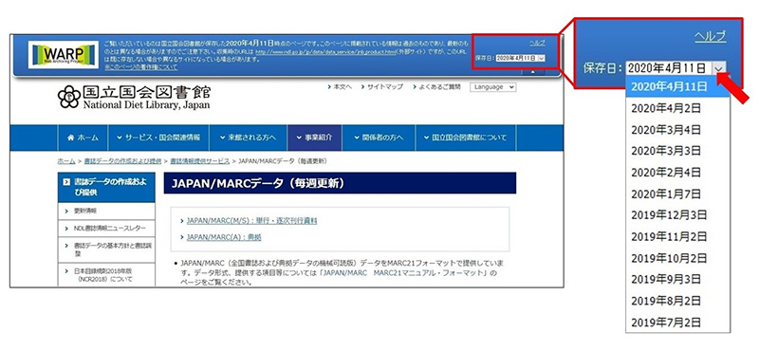Click ヘルプ link in the enlarged callout
This screenshot has width=759, height=351.
(x=710, y=37)
